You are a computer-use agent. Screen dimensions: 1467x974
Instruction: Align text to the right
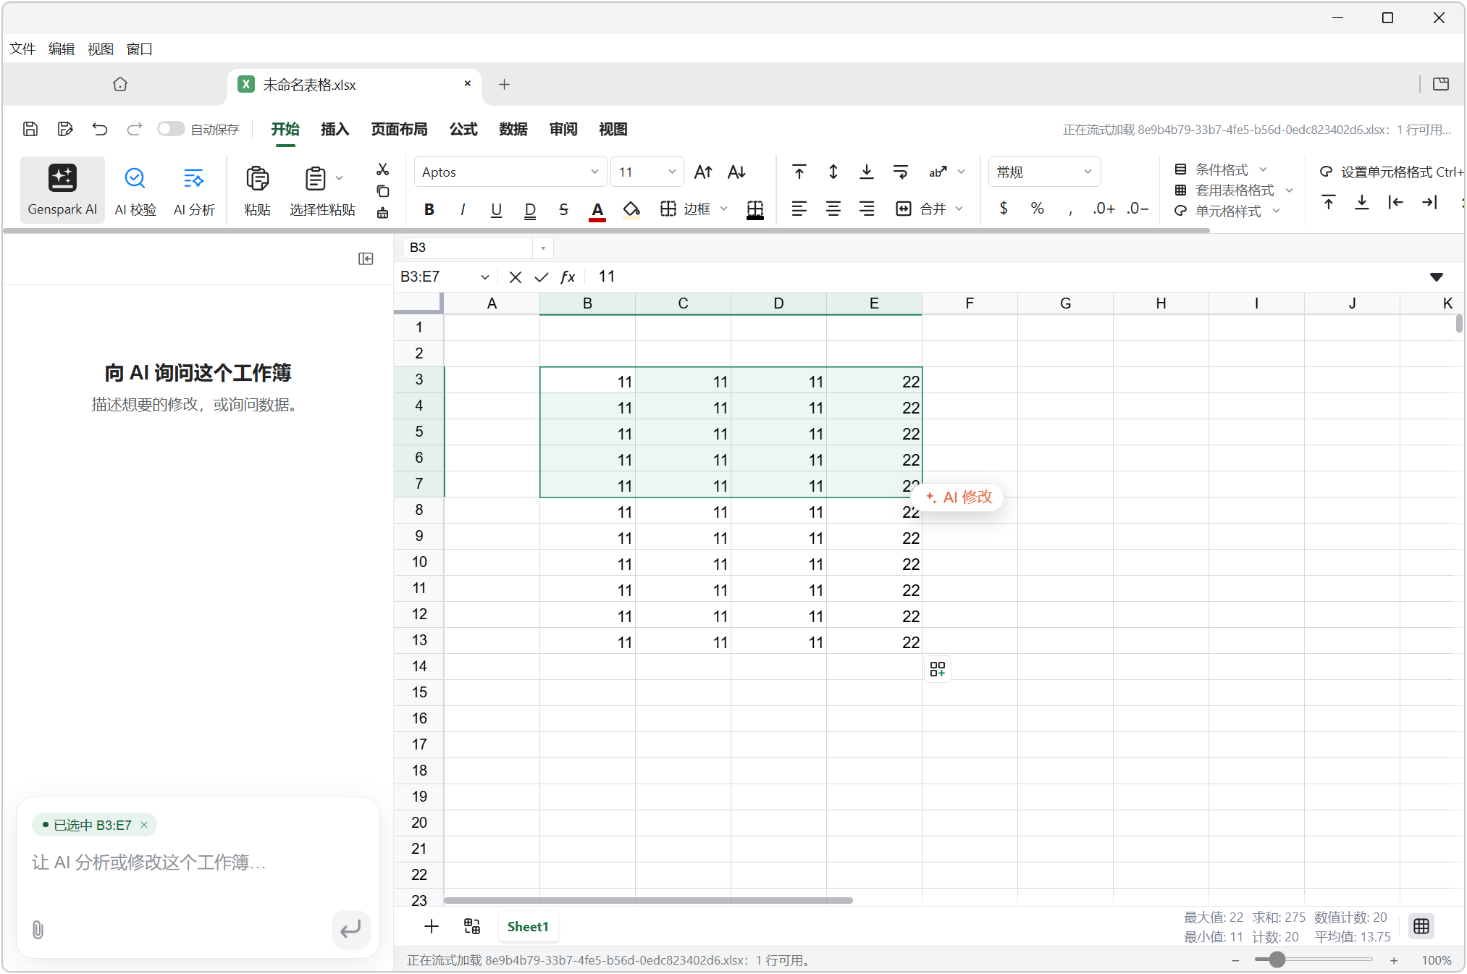(x=867, y=209)
